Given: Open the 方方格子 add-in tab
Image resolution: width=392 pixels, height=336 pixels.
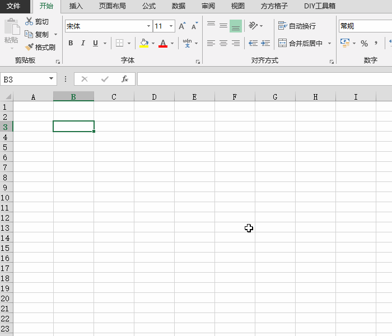Looking at the screenshot, I should (274, 6).
